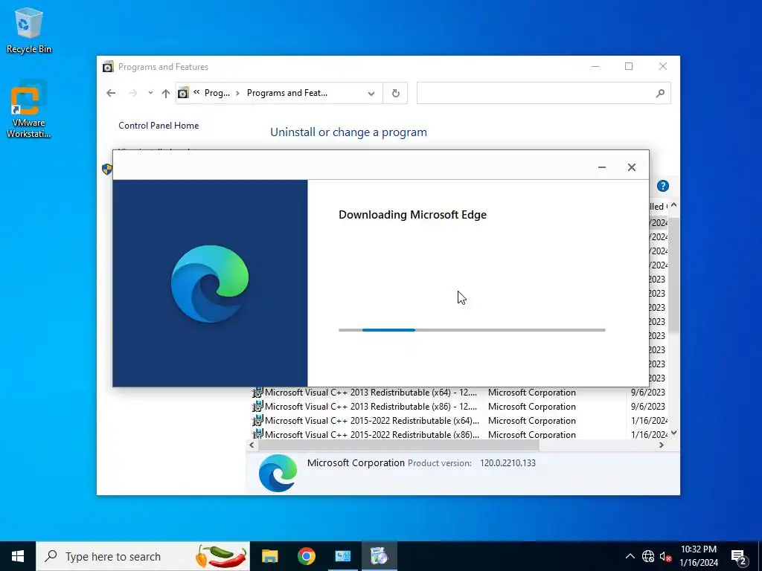The height and width of the screenshot is (571, 762).
Task: Switch to Control Panel taskbar item
Action: 342,556
